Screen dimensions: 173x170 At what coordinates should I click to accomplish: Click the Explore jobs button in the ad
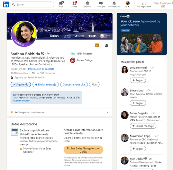[125, 30]
